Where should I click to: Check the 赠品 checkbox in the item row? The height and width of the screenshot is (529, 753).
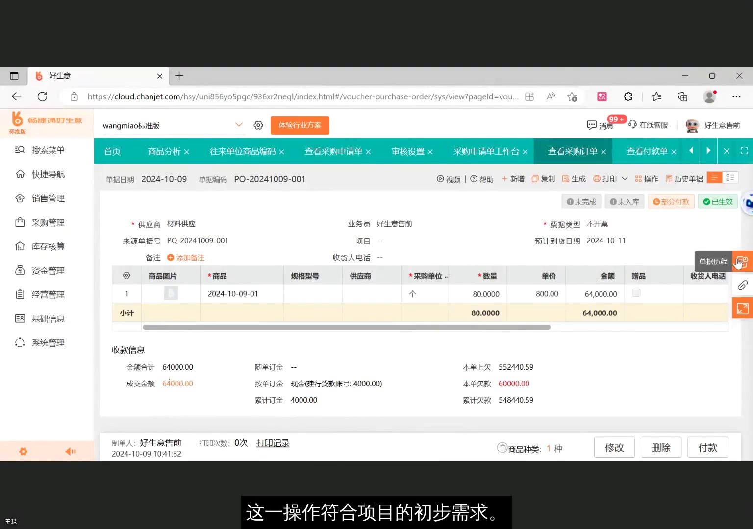636,293
